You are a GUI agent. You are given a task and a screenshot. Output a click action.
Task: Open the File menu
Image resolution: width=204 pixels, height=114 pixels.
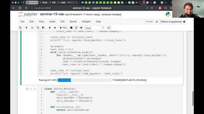22,22
